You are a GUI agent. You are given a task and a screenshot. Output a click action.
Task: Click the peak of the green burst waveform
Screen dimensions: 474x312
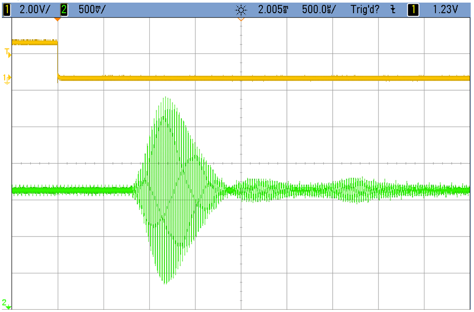pyautogui.click(x=165, y=98)
